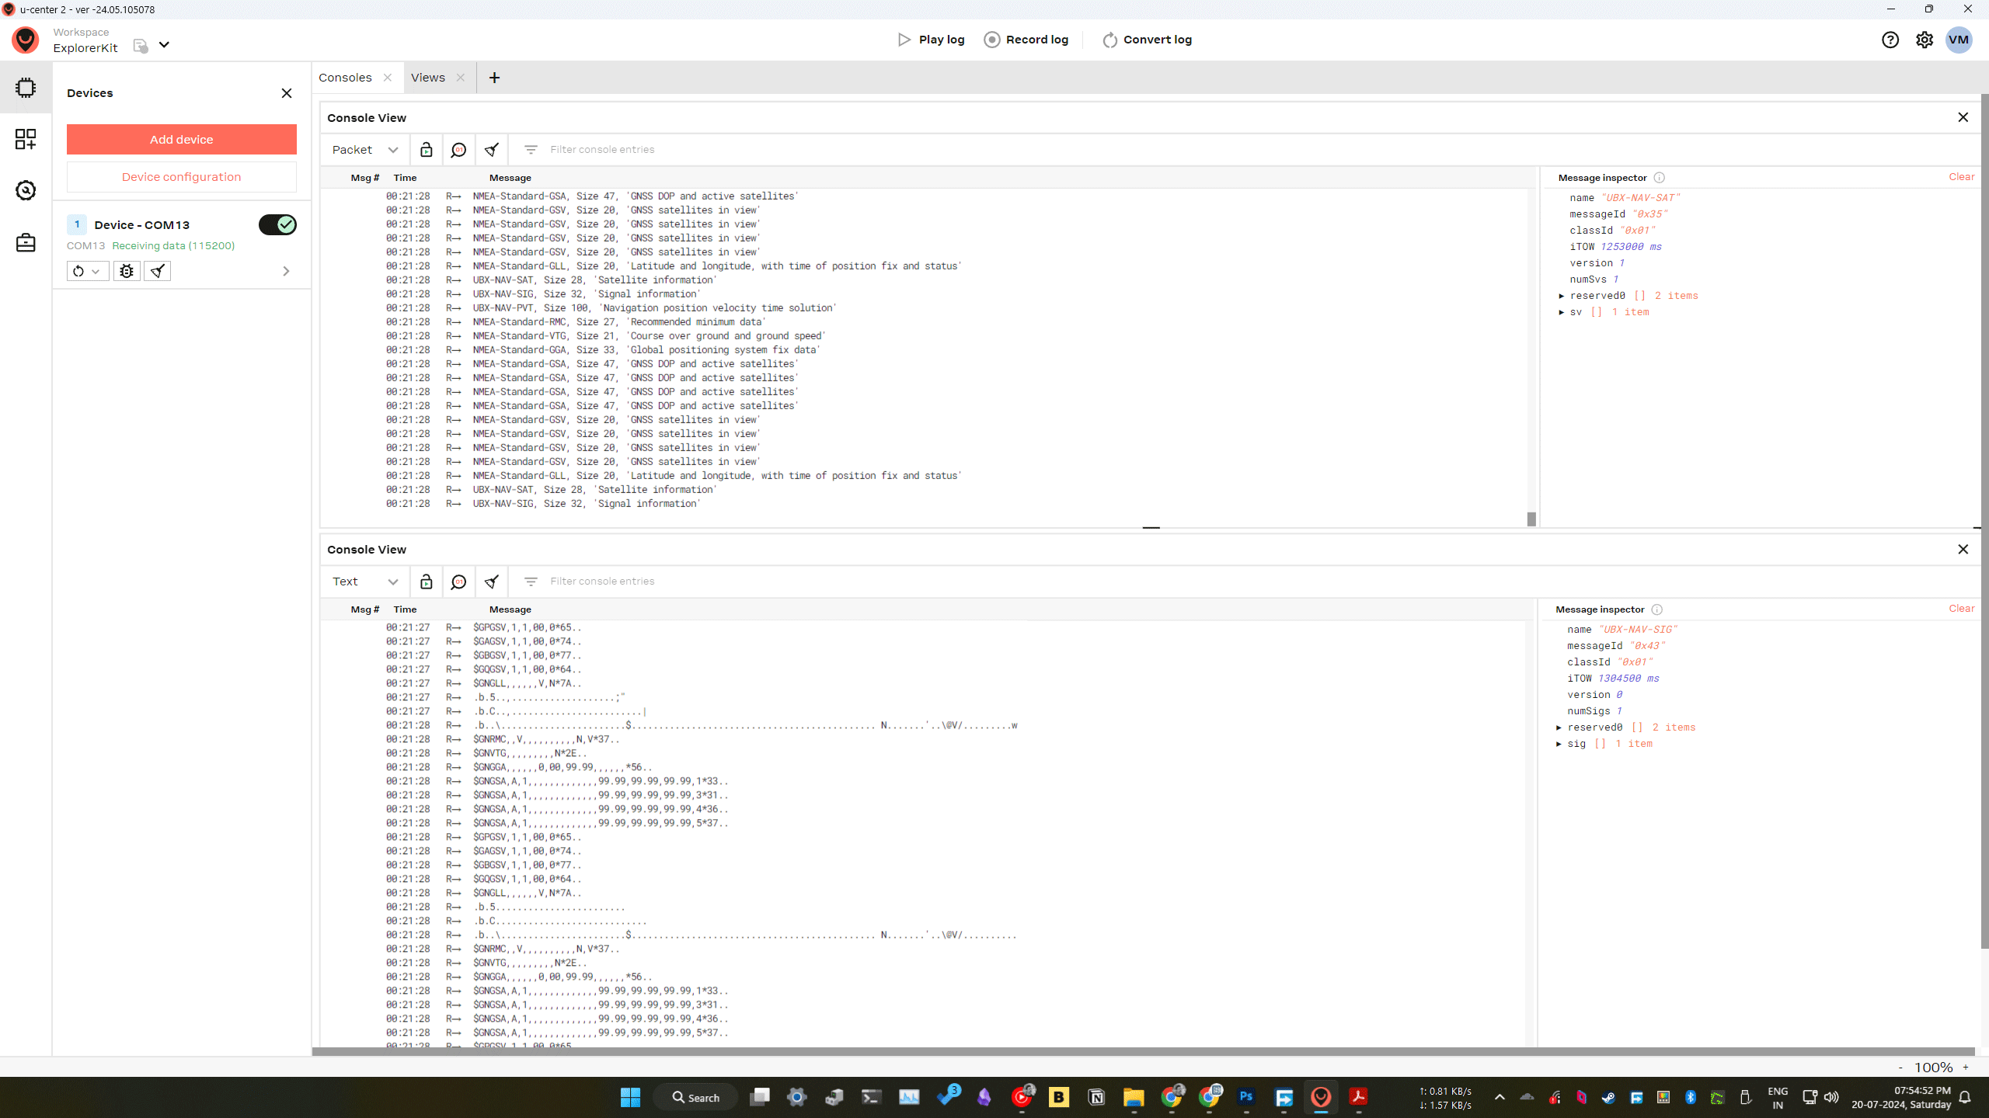Open the Devices sidebar chip icon

coord(26,88)
